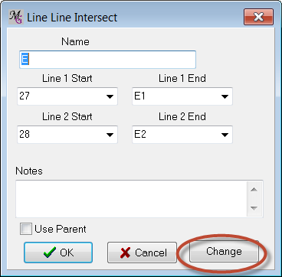Viewport: 282px width, 277px height.
Task: Click the red X icon on Cancel
Action: [125, 253]
